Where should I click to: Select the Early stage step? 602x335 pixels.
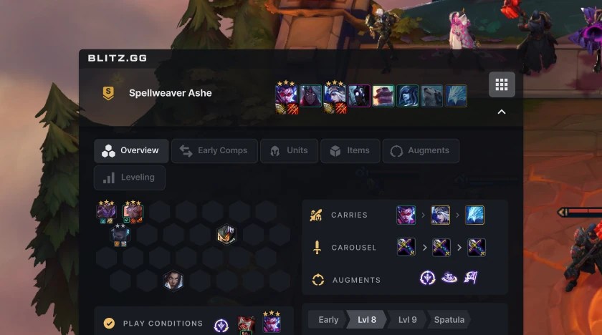point(328,320)
